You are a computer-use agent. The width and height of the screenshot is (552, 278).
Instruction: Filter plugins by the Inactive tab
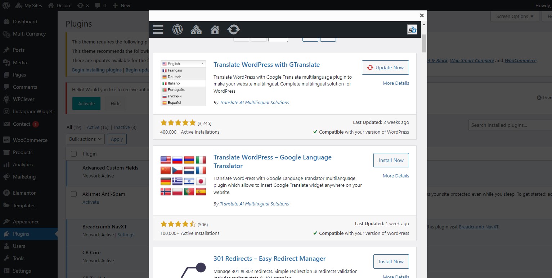point(122,127)
